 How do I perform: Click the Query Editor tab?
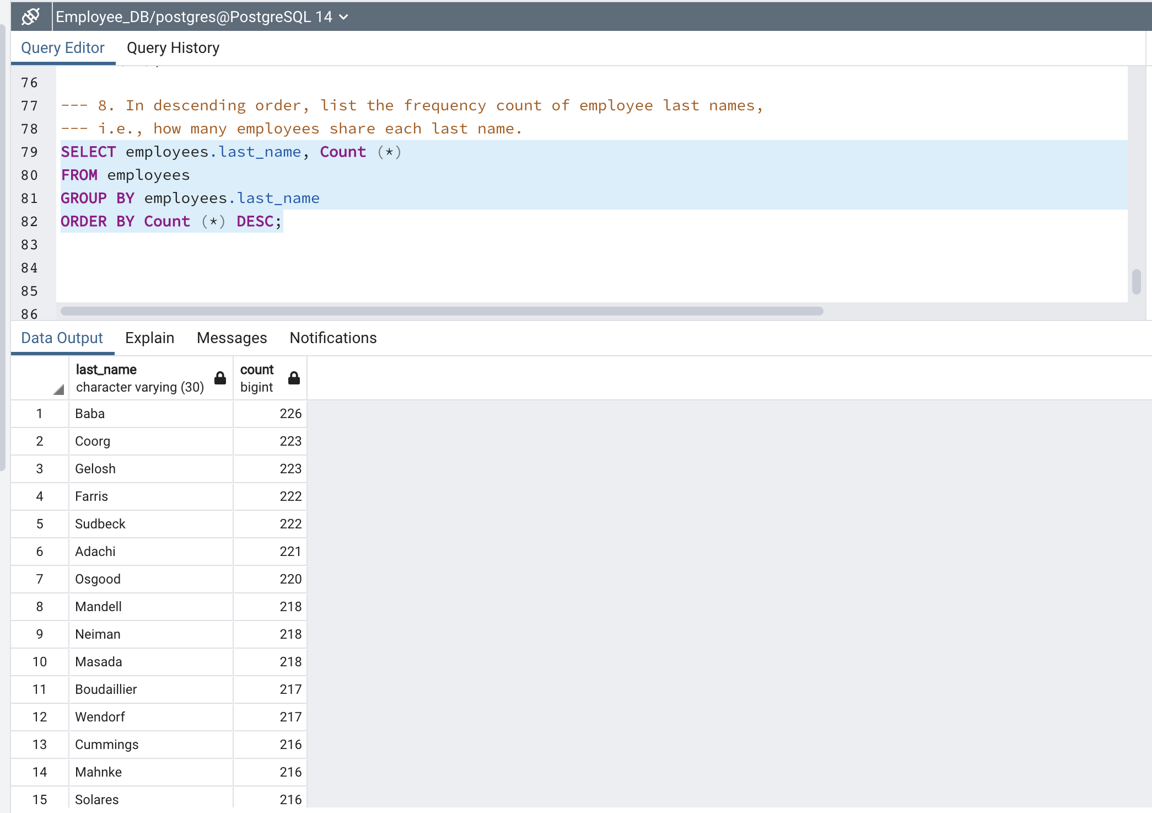(63, 48)
